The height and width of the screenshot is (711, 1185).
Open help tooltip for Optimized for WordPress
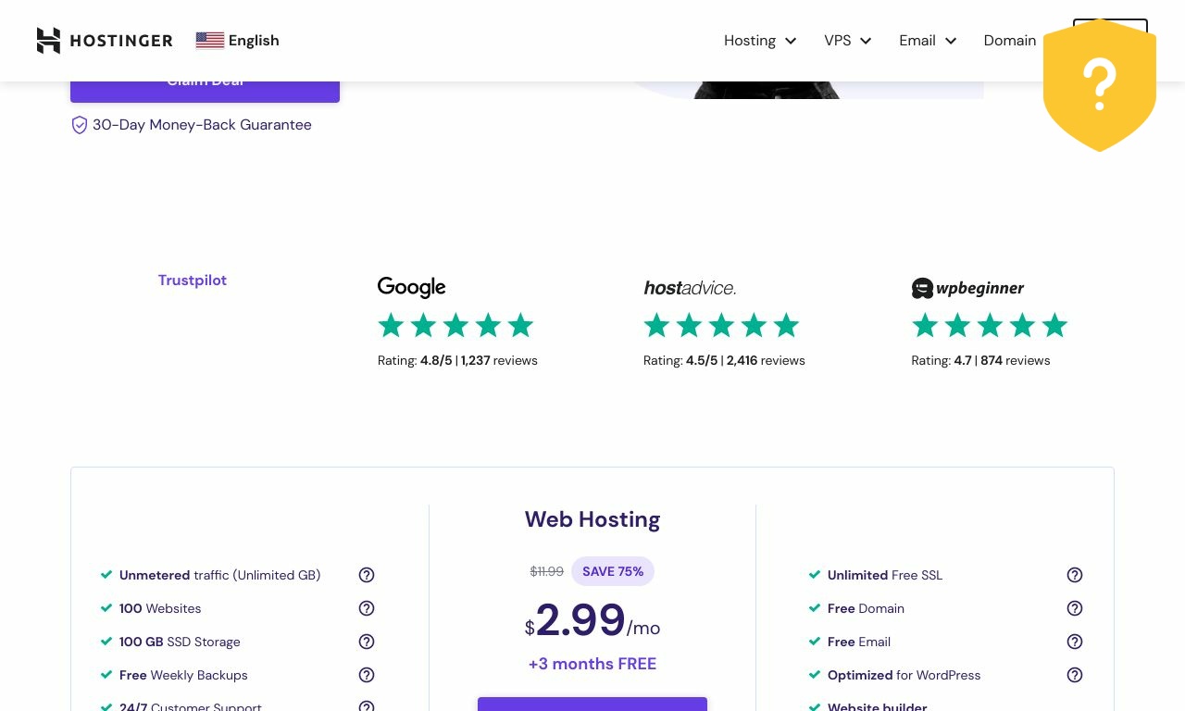(1075, 675)
